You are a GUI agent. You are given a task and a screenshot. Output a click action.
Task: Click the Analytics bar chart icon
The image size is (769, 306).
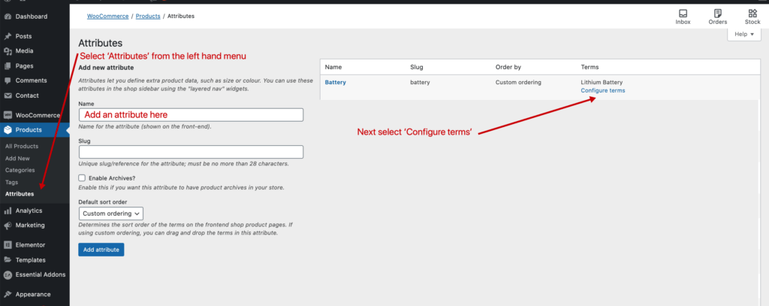coord(8,211)
